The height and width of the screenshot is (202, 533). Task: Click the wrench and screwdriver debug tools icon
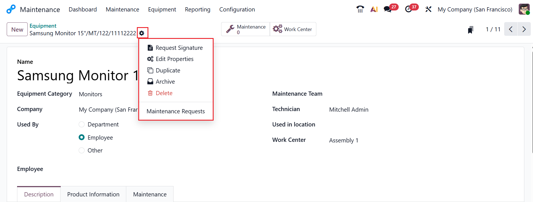click(428, 9)
